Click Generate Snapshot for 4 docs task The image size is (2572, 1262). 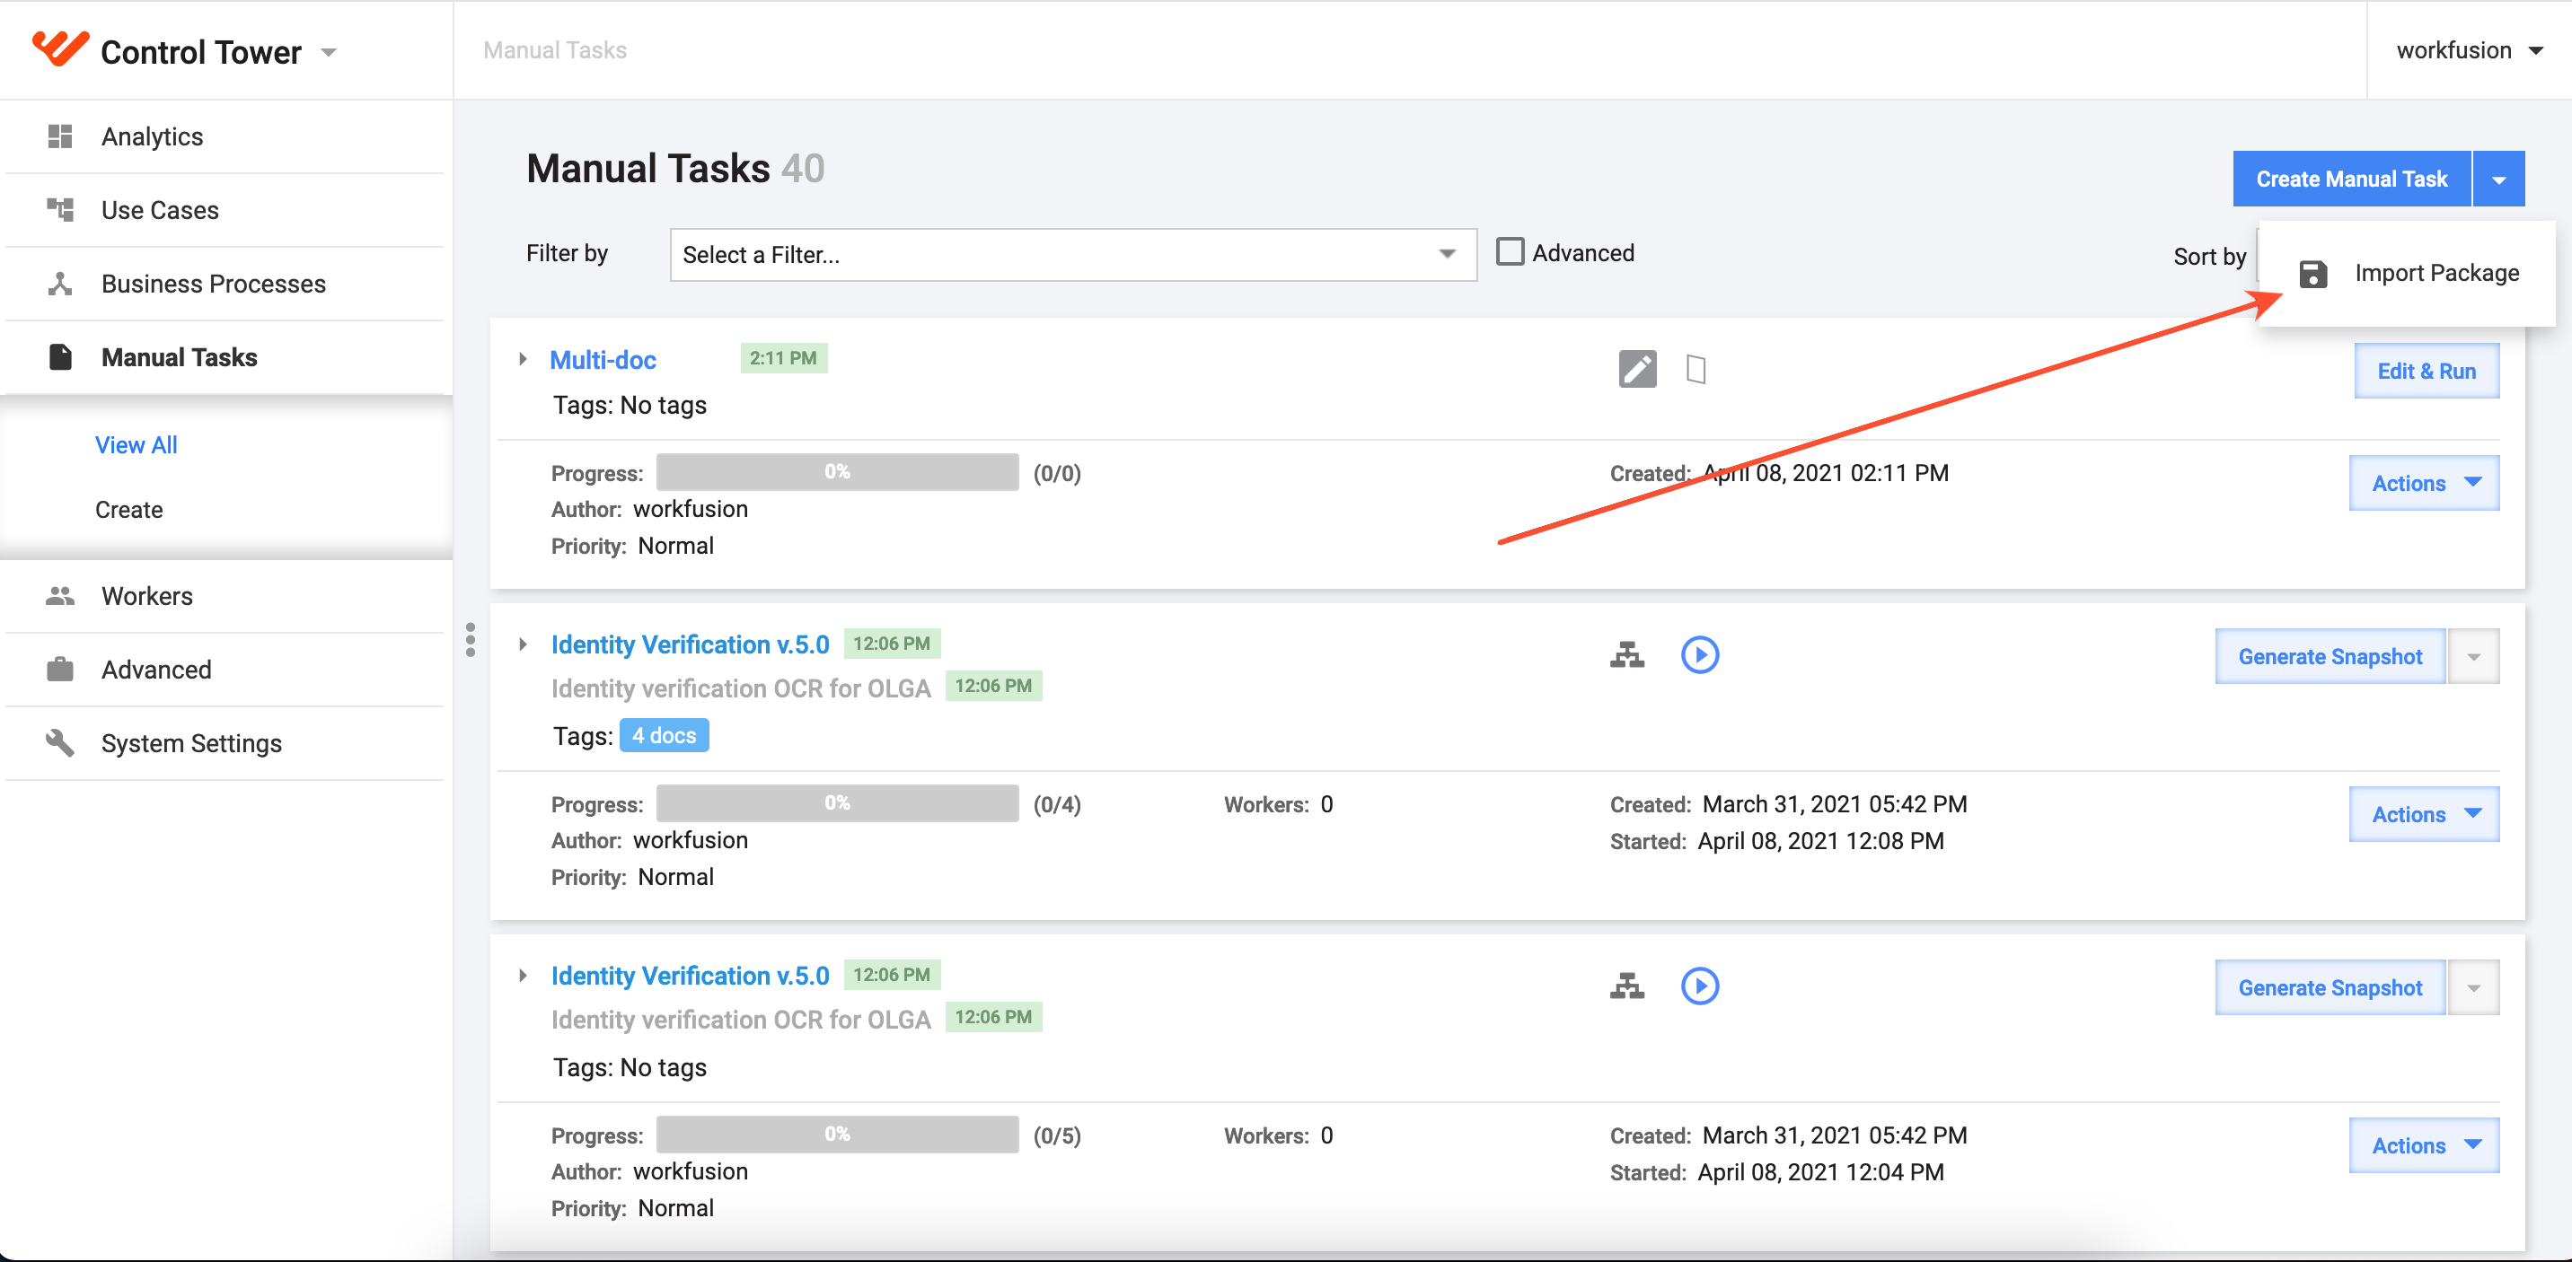pos(2330,656)
